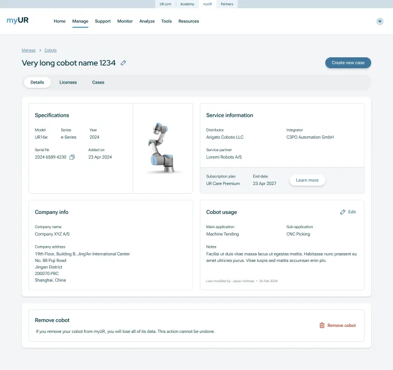
Task: Switch to the Licenses tab
Action: pos(68,82)
